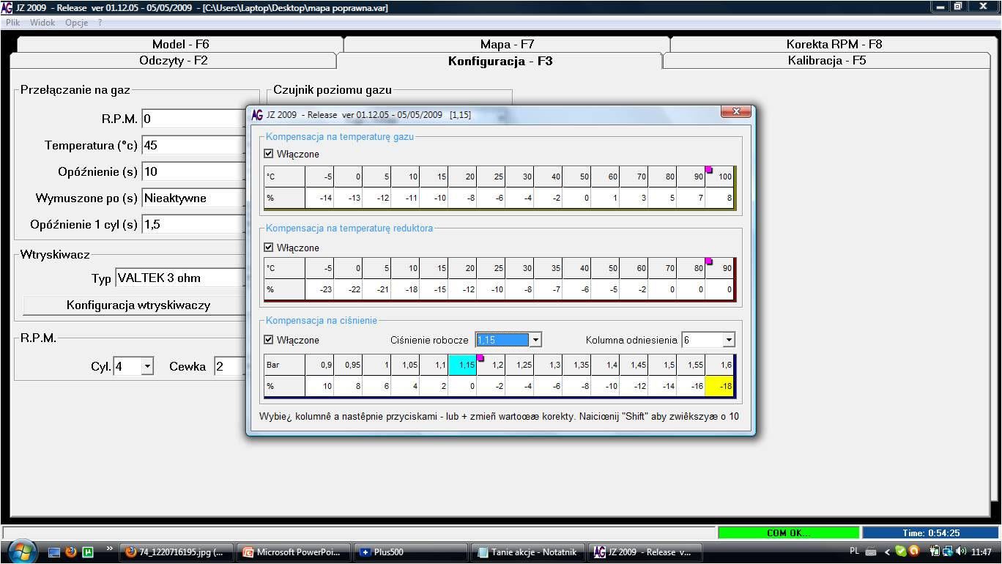This screenshot has height=564, width=1002.
Task: Click the -13 percent cell in gas temperature table
Action: (348, 198)
